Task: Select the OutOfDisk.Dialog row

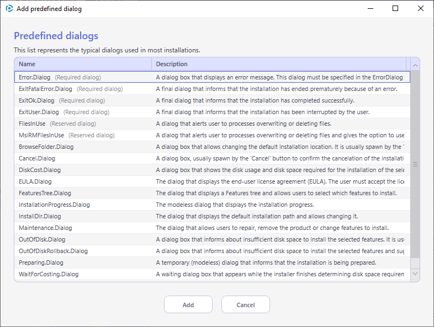Action: (x=212, y=240)
